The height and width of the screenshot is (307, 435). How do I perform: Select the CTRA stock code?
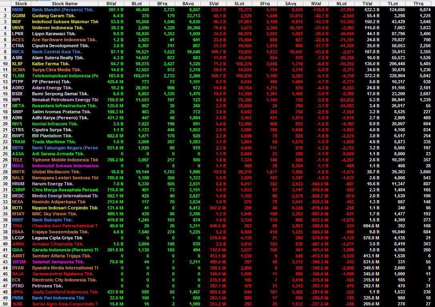18,46
